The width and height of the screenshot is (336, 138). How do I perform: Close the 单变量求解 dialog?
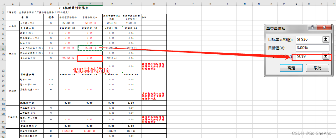[325, 27]
